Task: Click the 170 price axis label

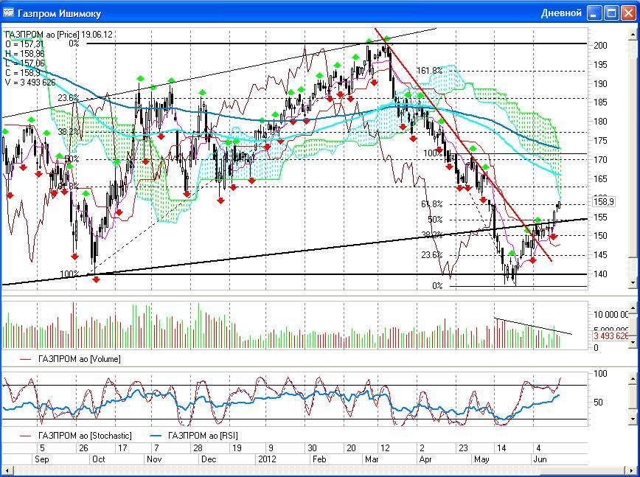Action: pos(600,159)
